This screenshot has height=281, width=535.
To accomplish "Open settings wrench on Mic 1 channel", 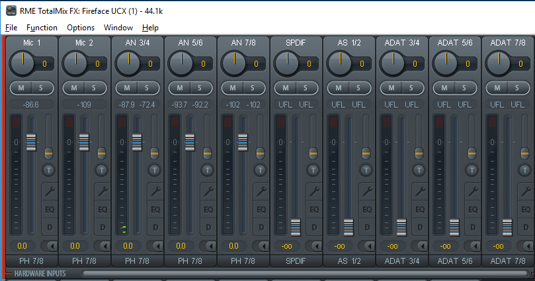I will coord(49,191).
